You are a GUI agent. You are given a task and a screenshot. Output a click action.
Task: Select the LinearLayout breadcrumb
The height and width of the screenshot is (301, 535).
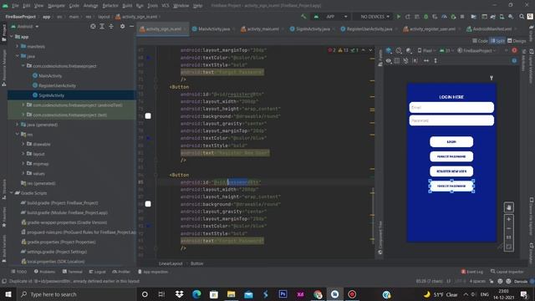tap(171, 263)
